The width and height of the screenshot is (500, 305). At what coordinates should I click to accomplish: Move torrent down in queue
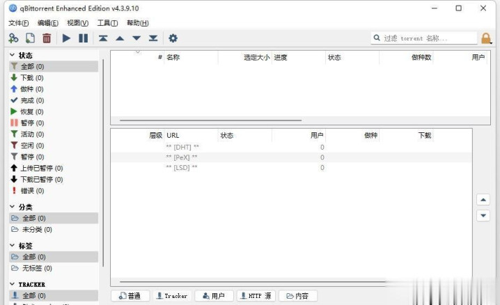[136, 38]
